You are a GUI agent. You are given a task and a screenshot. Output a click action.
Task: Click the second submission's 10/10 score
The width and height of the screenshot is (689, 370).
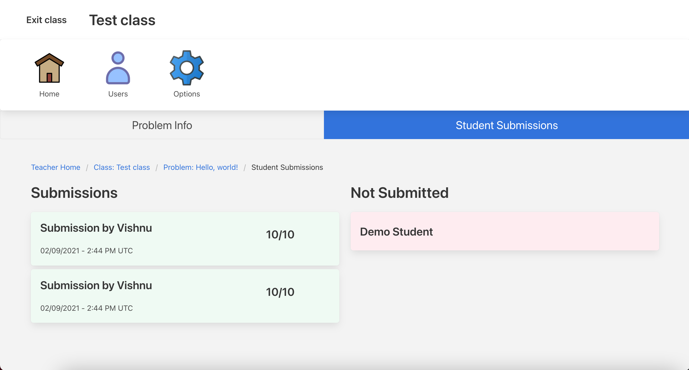pos(280,292)
